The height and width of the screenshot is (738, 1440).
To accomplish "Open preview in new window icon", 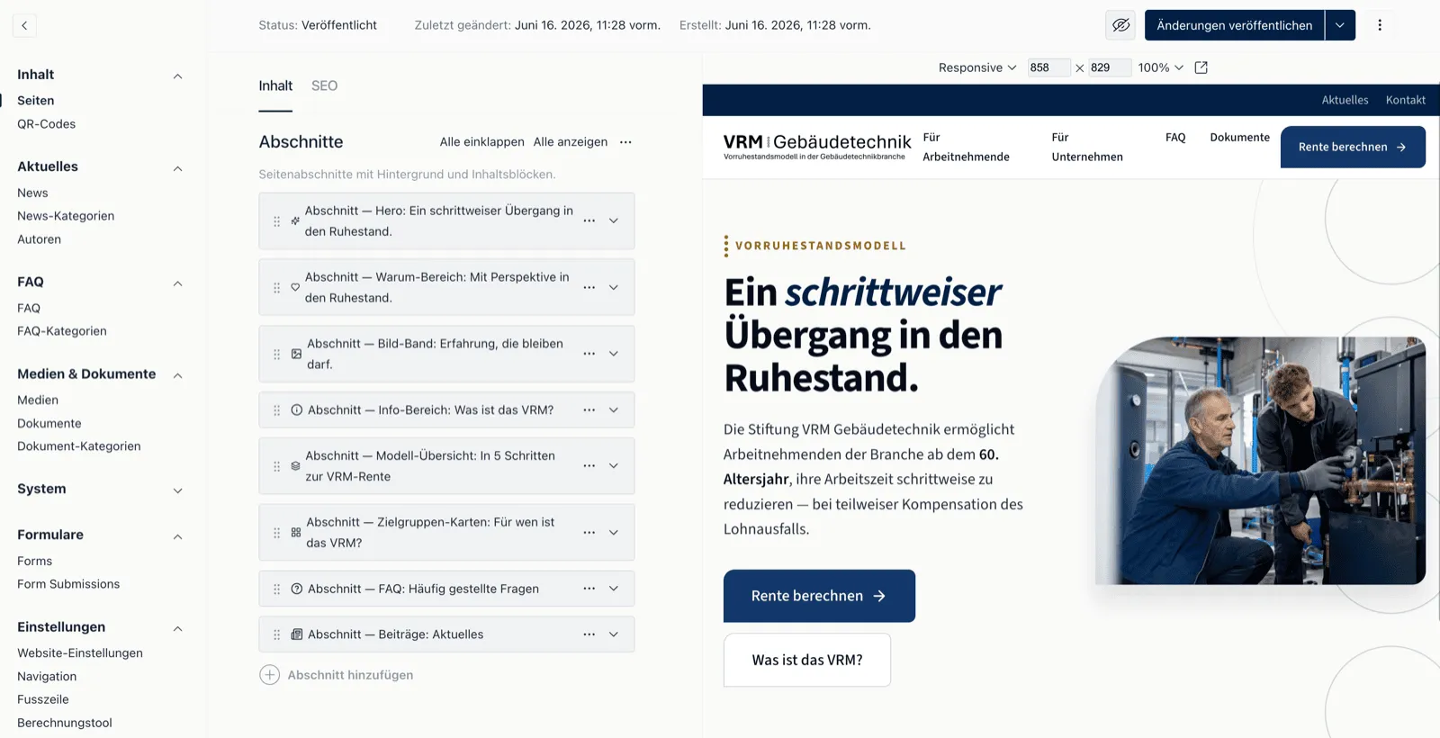I will (x=1201, y=67).
